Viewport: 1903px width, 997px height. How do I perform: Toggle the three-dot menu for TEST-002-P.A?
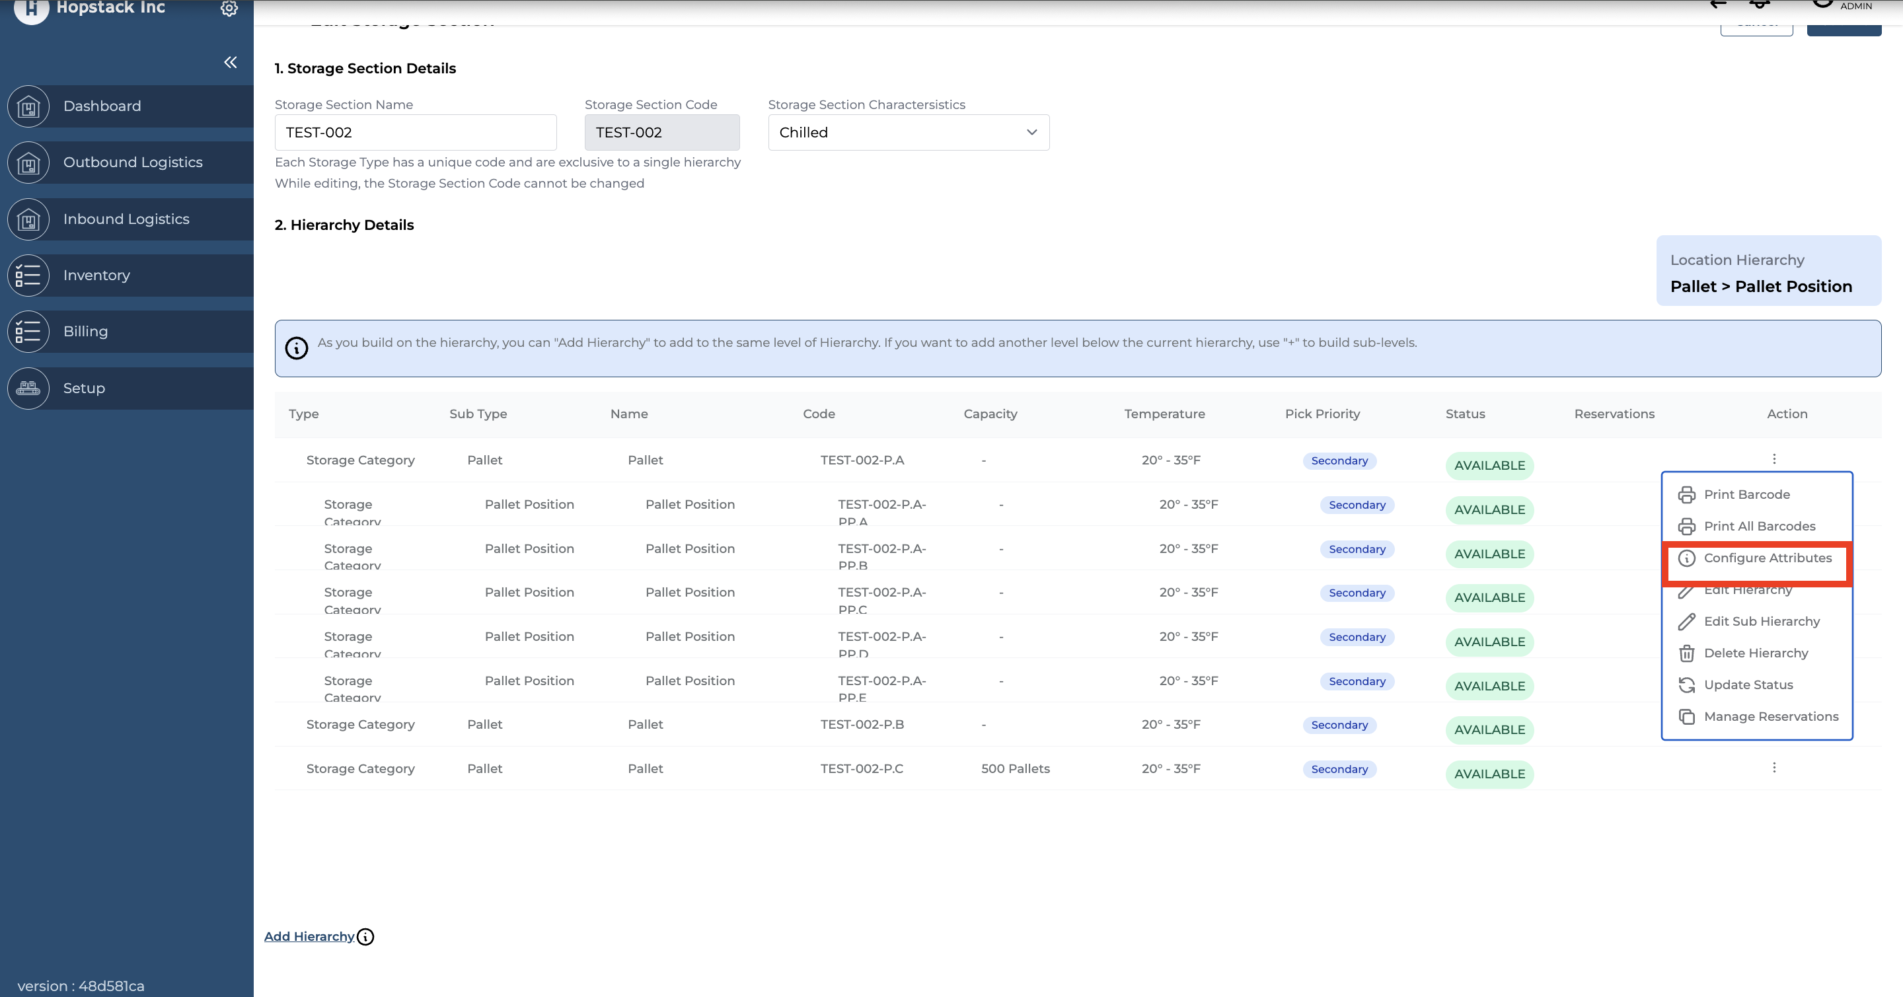1773,459
